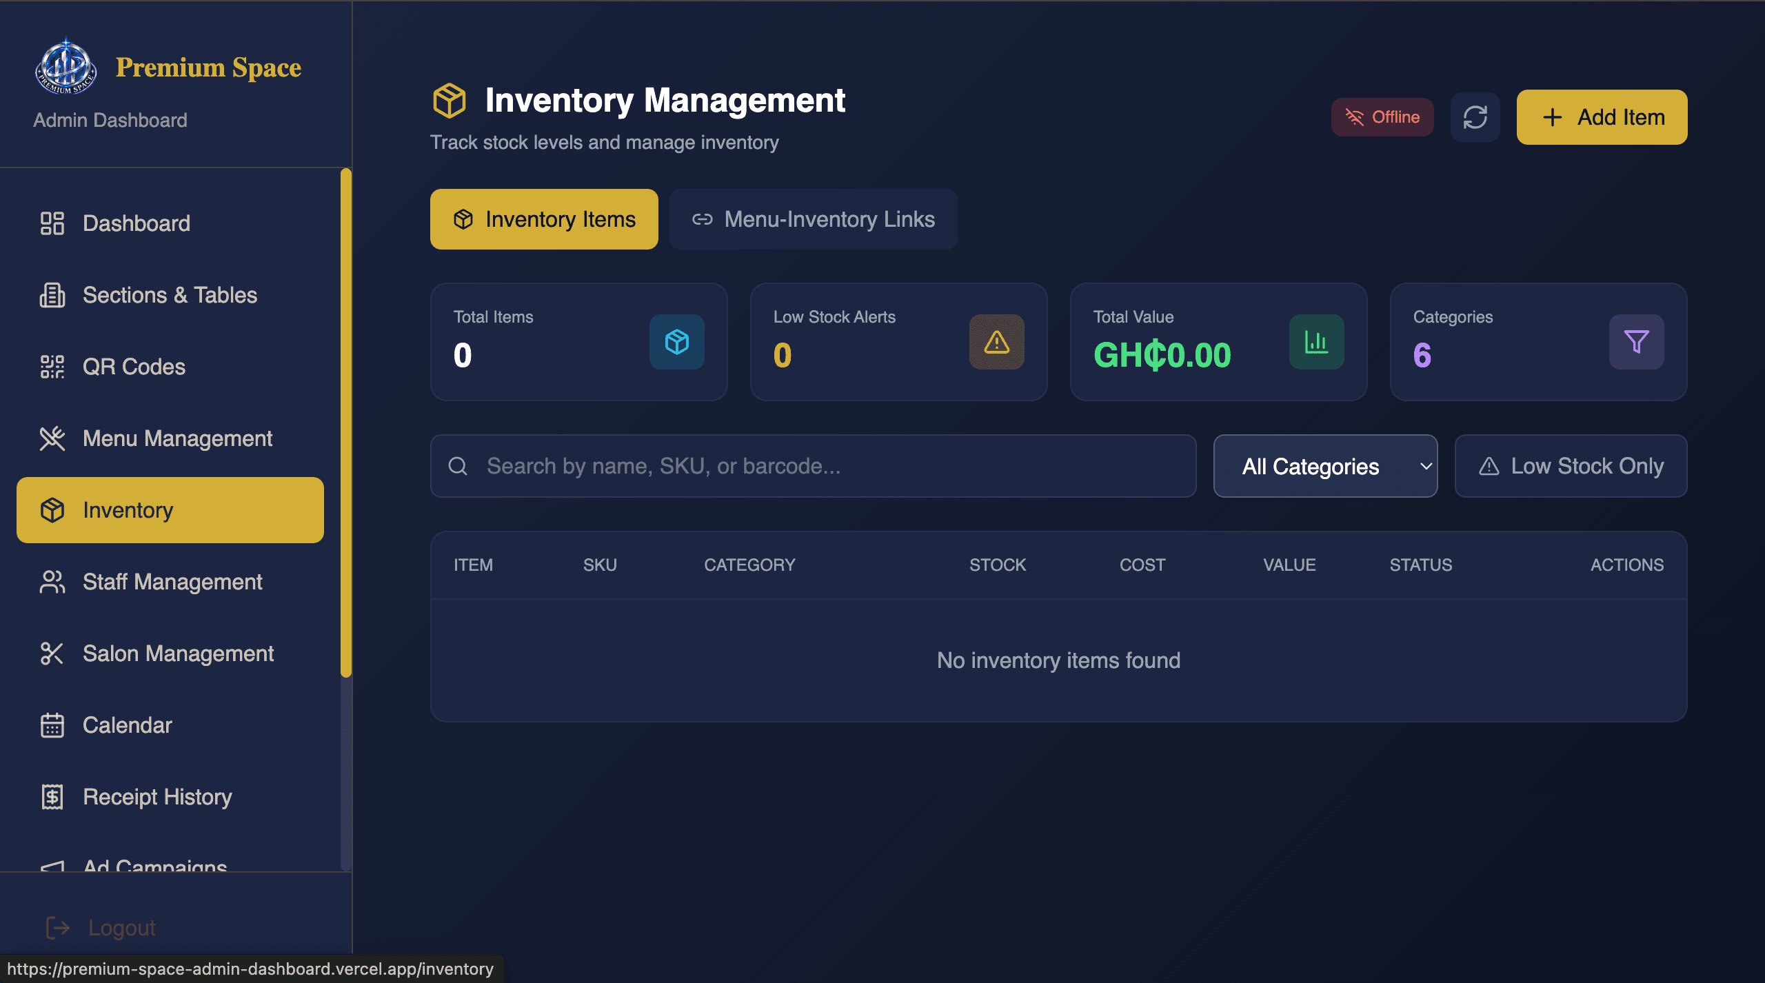Click the Categories funnel filter icon
Viewport: 1765px width, 983px height.
(x=1637, y=342)
